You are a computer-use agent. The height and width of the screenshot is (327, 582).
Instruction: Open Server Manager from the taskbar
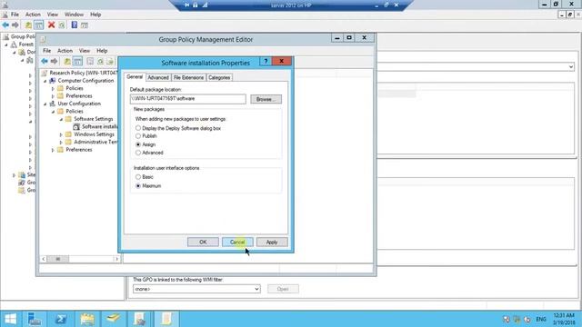(35, 319)
